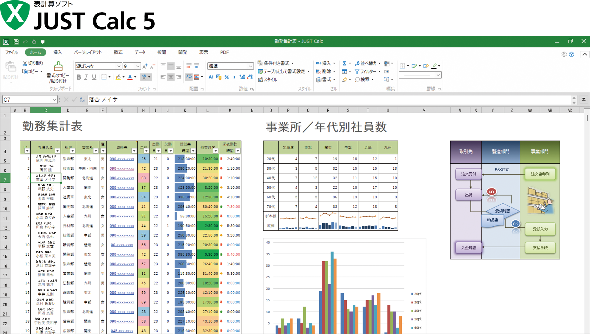Open the 社員氏名 column filter dropdown
This screenshot has width=590, height=334.
pyautogui.click(x=57, y=151)
